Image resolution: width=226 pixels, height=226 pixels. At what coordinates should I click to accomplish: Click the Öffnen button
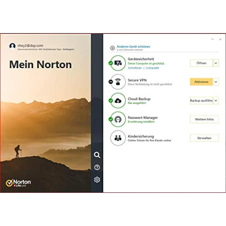(201, 63)
